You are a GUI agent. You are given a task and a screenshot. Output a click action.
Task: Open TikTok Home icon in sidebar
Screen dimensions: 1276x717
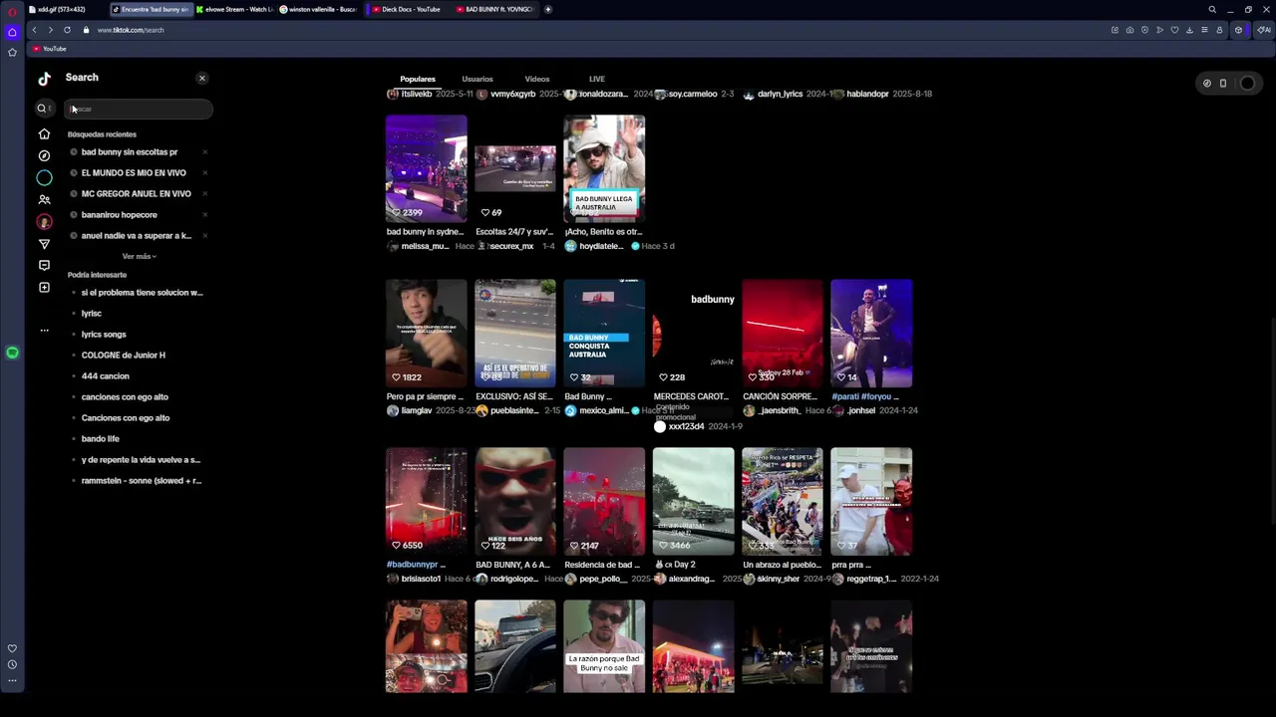tap(44, 133)
